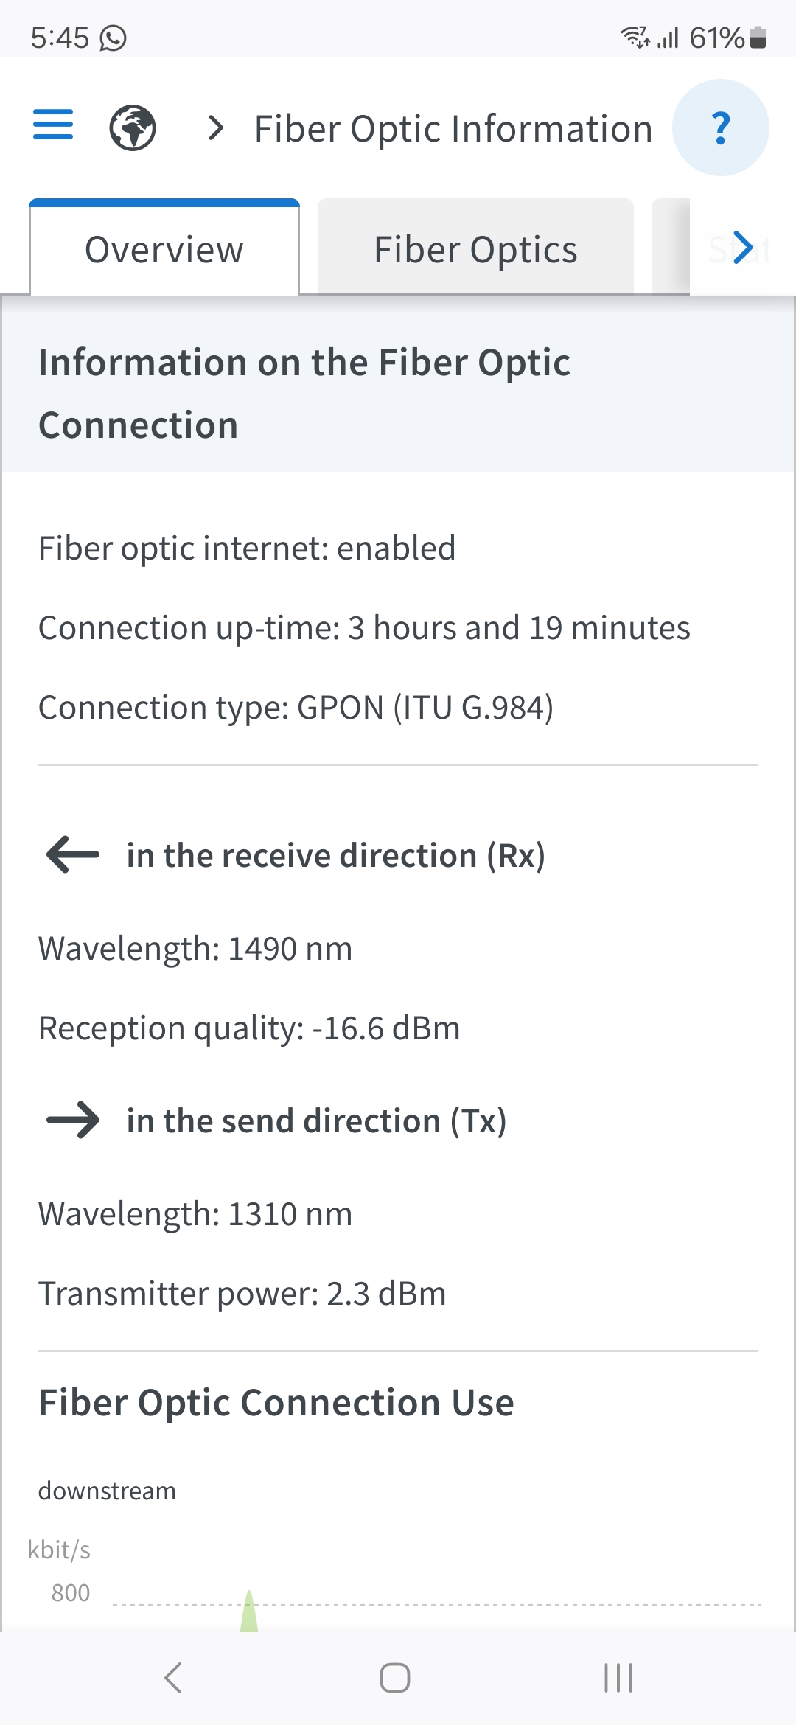Open the Android recent apps button

(618, 1678)
